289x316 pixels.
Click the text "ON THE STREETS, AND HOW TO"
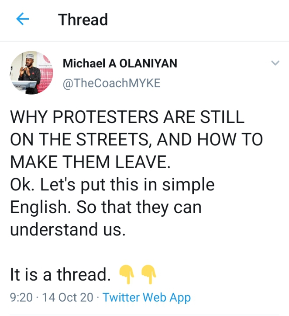136,140
